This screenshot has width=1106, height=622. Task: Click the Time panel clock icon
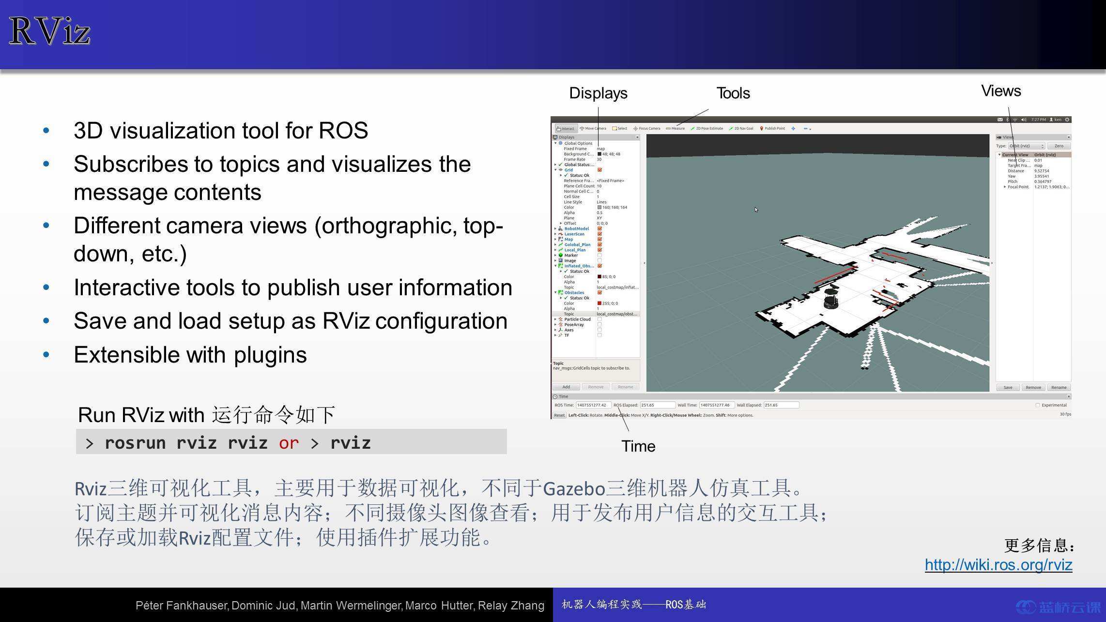(x=555, y=396)
